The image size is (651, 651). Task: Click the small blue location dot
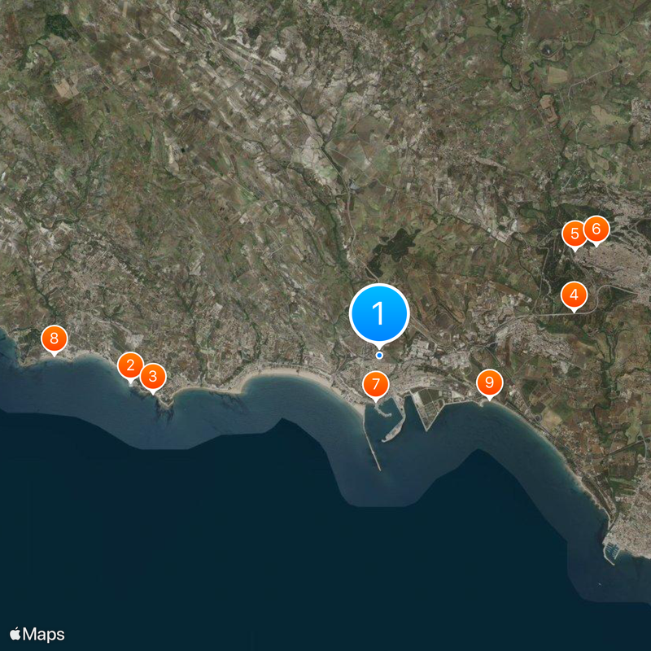(x=379, y=356)
